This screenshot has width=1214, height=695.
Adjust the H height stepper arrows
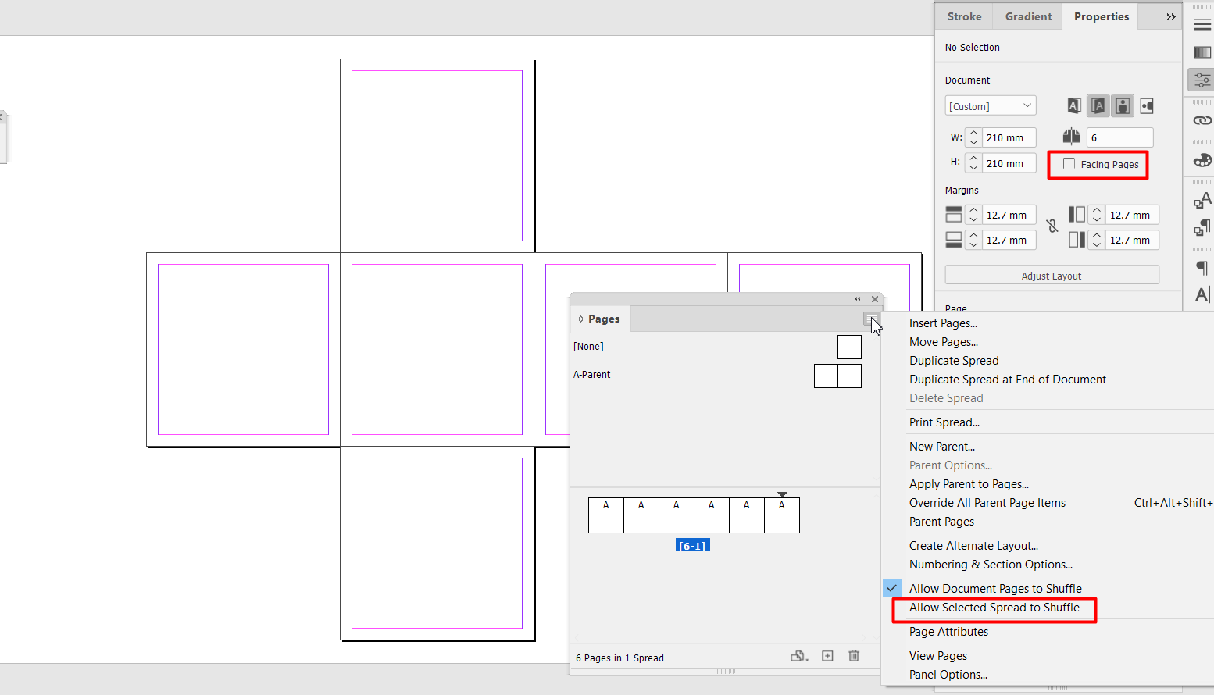click(x=973, y=163)
